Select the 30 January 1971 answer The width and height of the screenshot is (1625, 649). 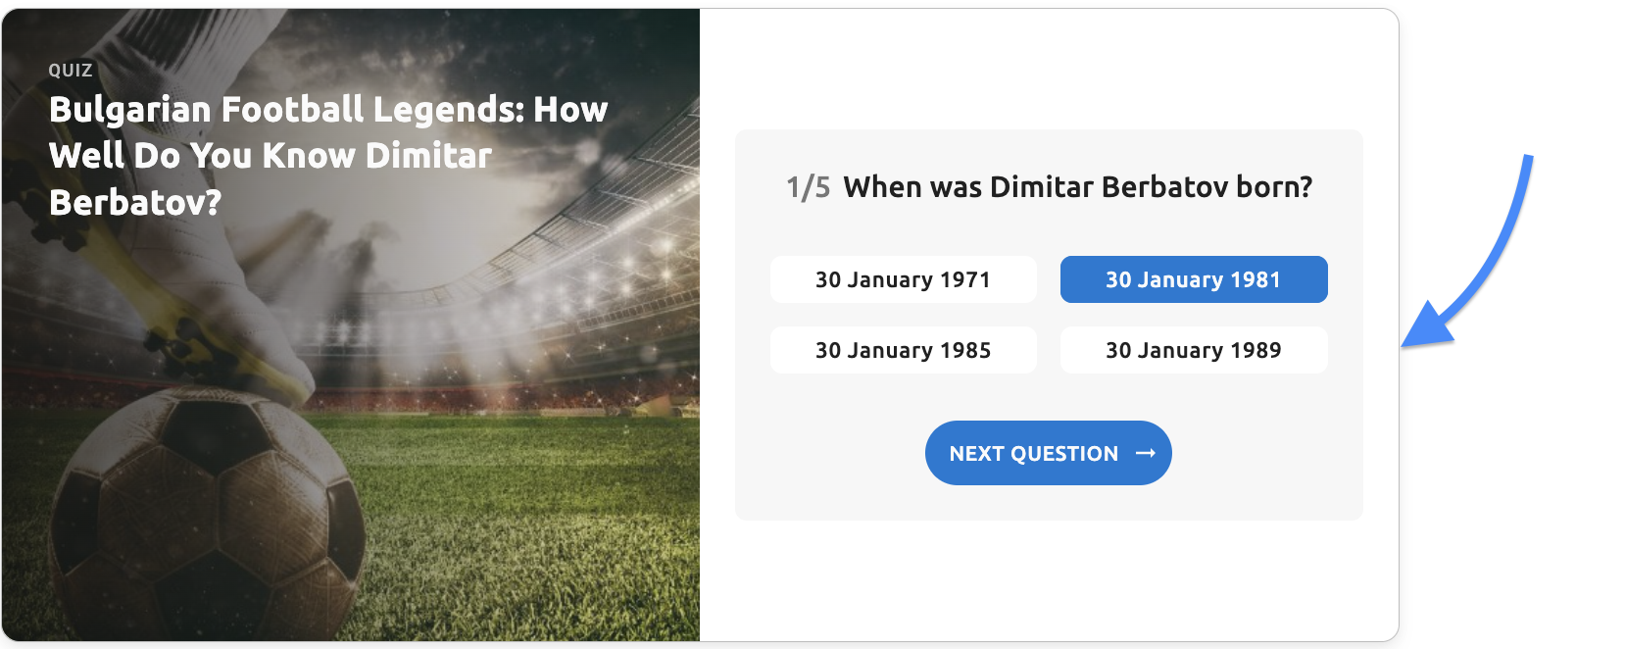(903, 280)
